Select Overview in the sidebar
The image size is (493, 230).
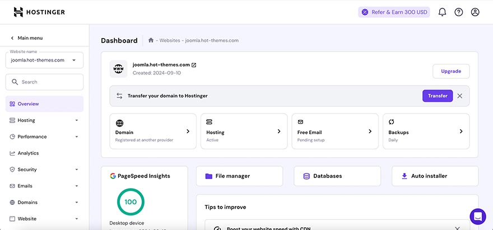tap(44, 104)
